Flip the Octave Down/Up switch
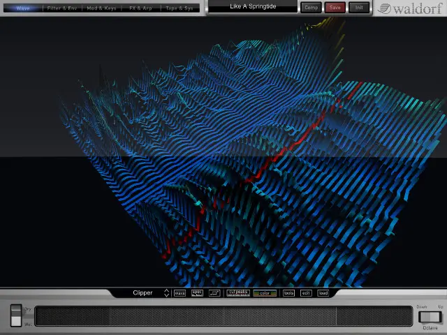Viewport: 447px width, 335px height. click(x=429, y=317)
